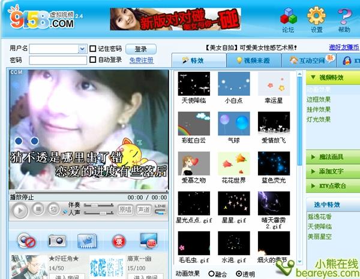
Task: Open the username dropdown list
Action: (x=82, y=49)
